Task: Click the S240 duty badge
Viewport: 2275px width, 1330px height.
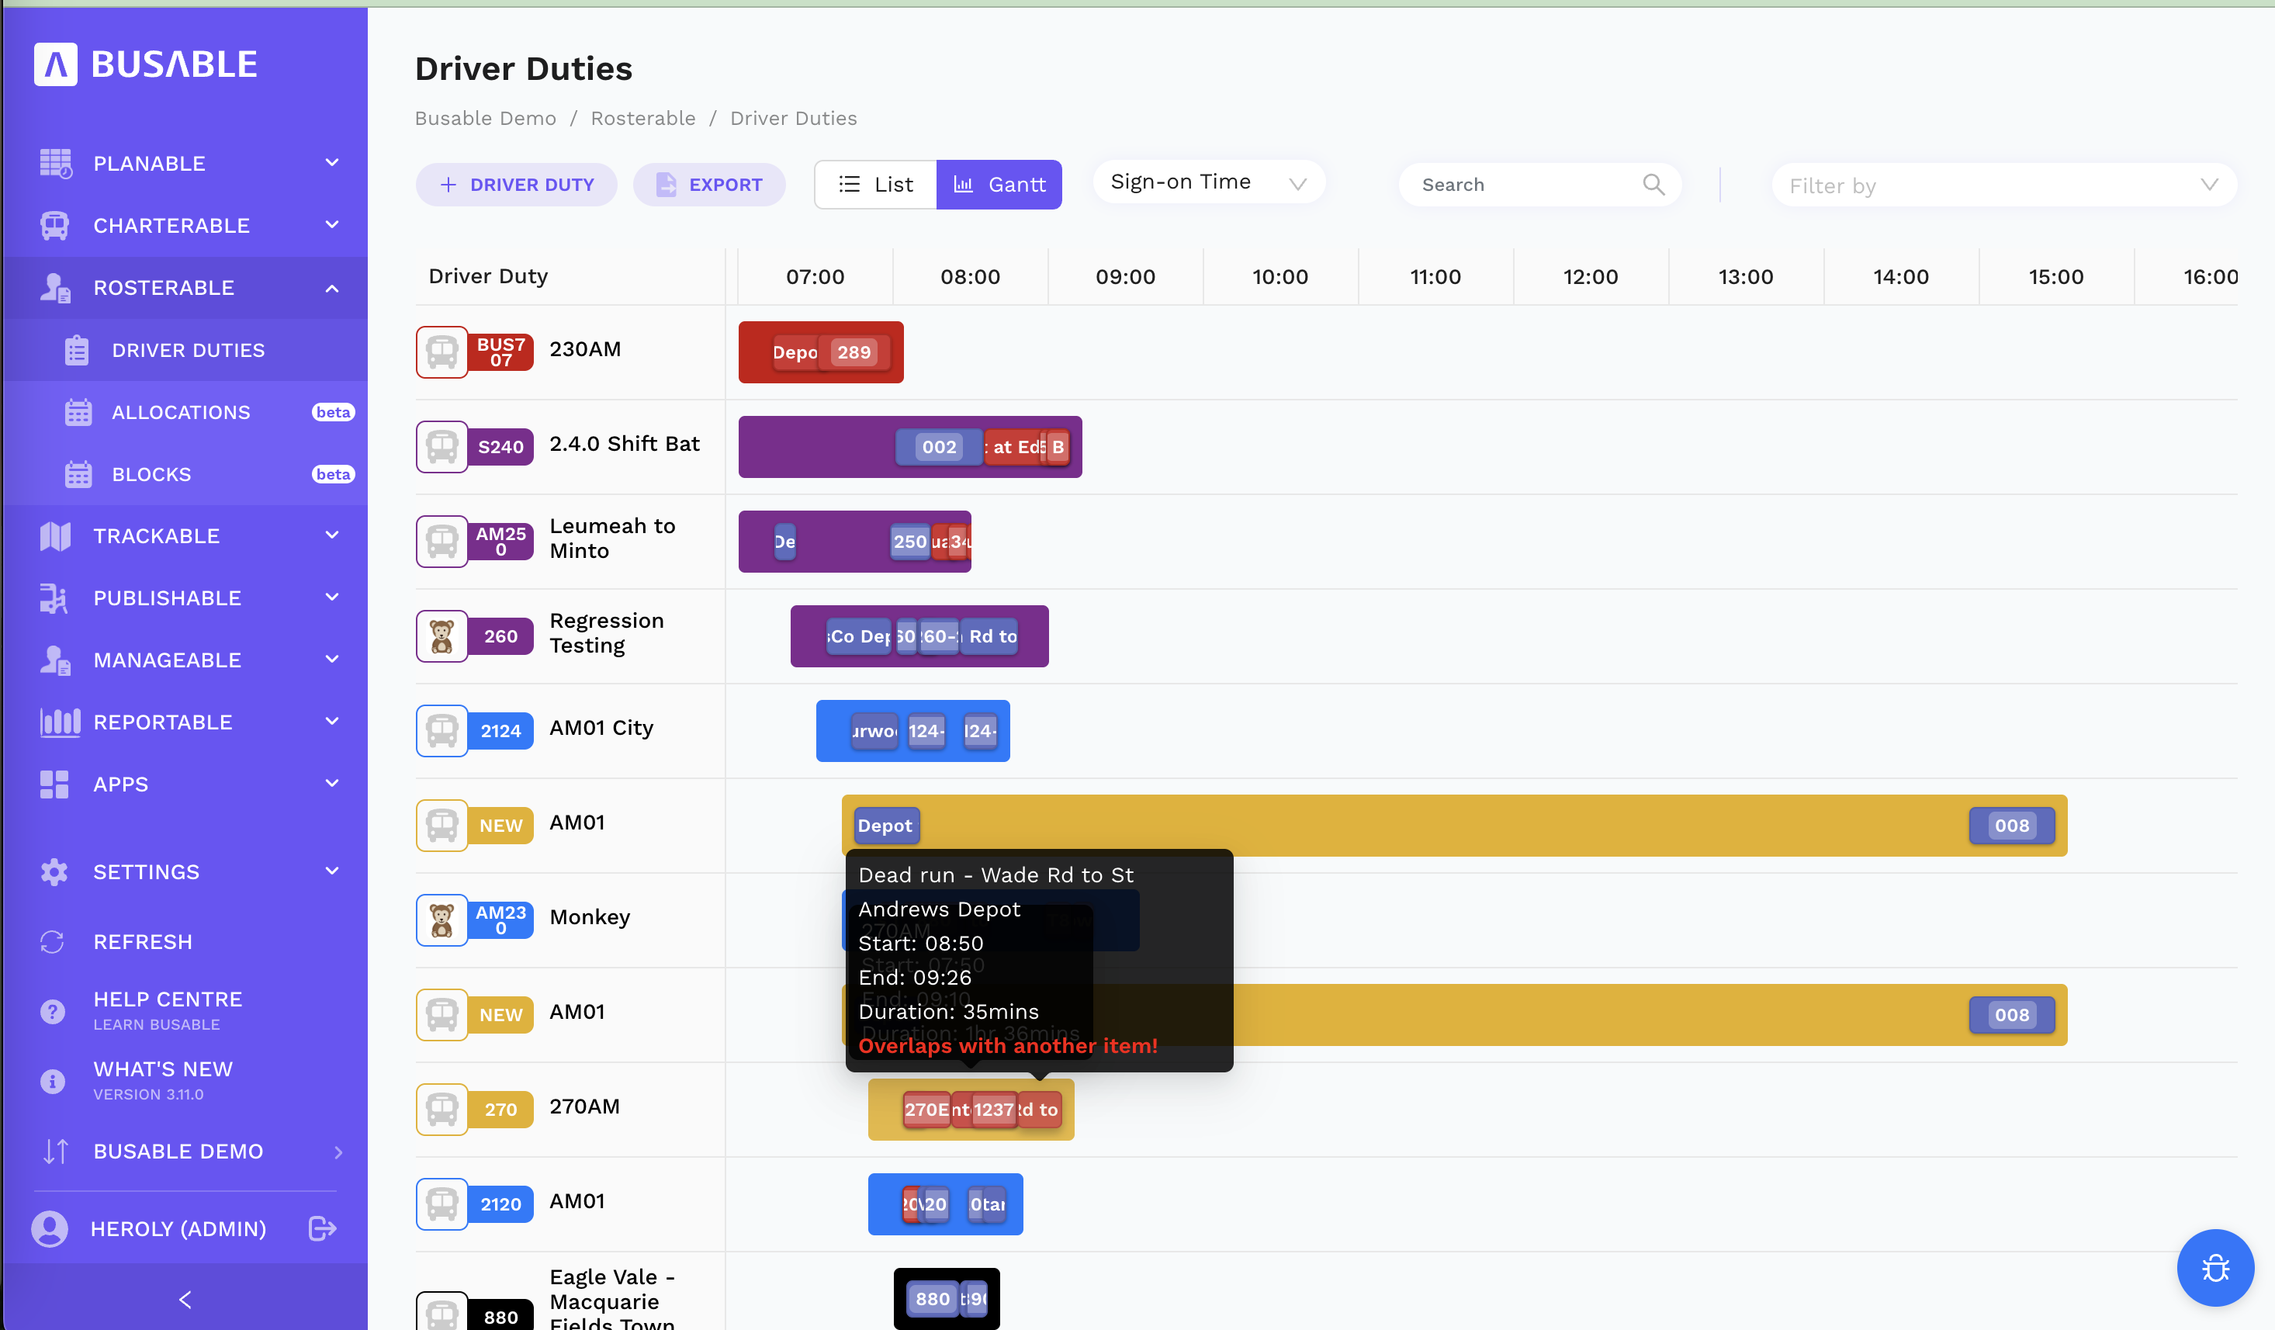Action: click(x=501, y=447)
